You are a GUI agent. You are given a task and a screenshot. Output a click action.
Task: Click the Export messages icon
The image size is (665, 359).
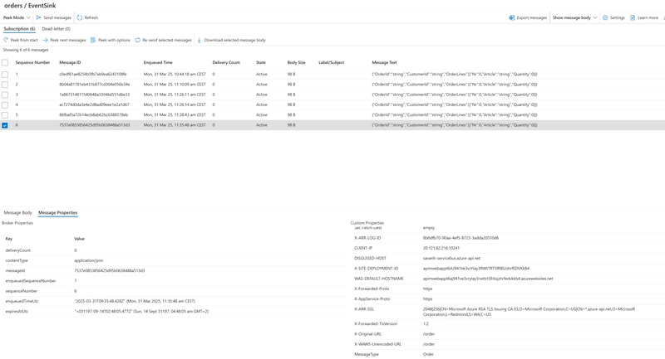pyautogui.click(x=512, y=17)
